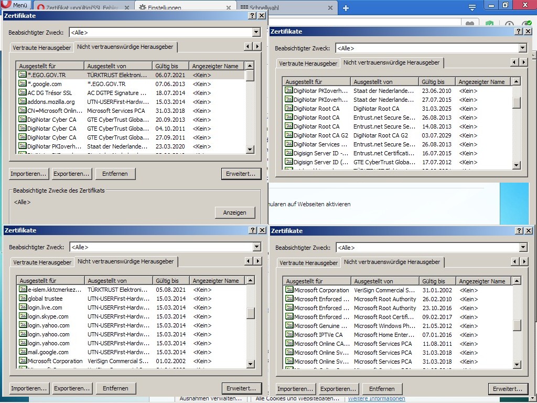
Task: Click the certificate icon beside login.live.com
Action: point(23,307)
